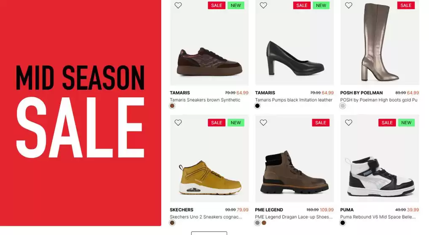Image resolution: width=429 pixels, height=235 pixels.
Task: Click the button below the Skechers product
Action: [x=209, y=233]
